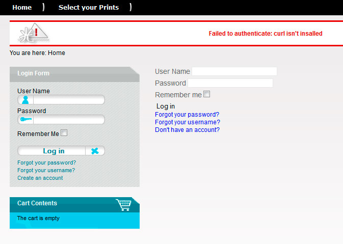Click the teal Forgot your username? sidebar link
This screenshot has width=343, height=244.
[46, 170]
